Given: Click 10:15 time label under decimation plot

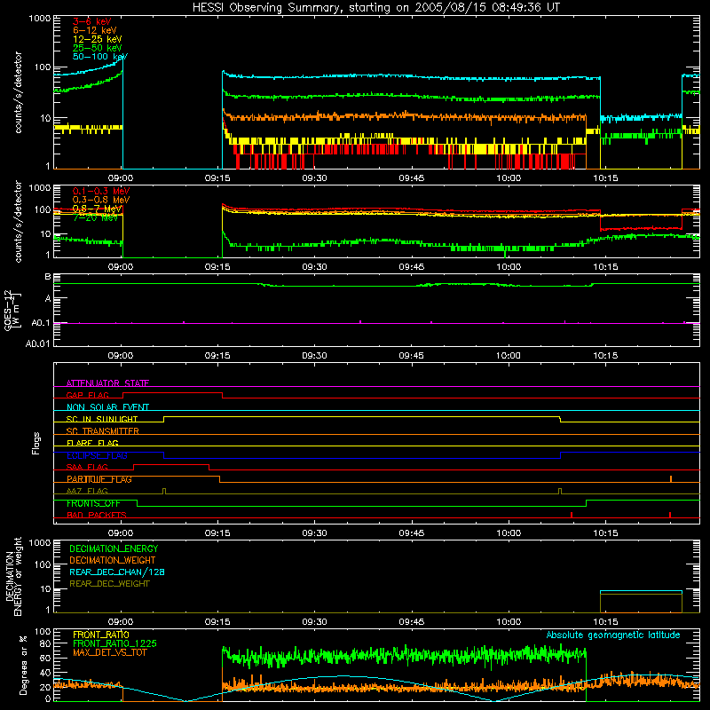Looking at the screenshot, I should click(x=605, y=622).
